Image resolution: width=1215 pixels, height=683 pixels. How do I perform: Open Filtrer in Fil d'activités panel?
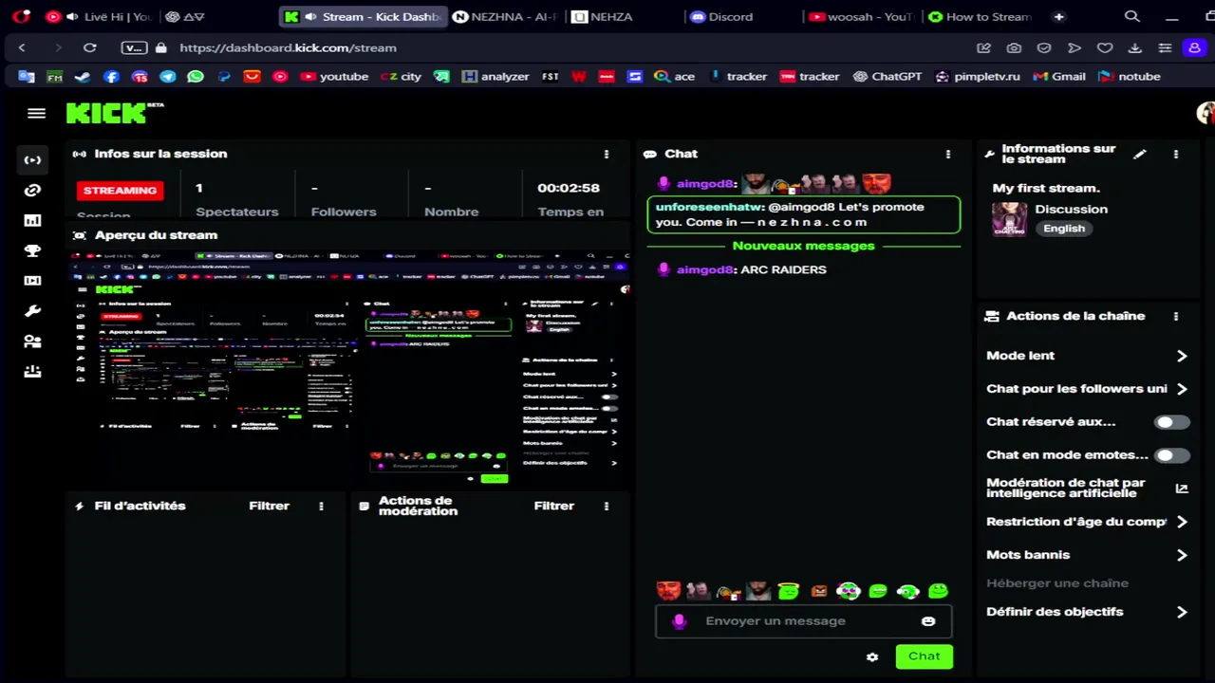[269, 506]
